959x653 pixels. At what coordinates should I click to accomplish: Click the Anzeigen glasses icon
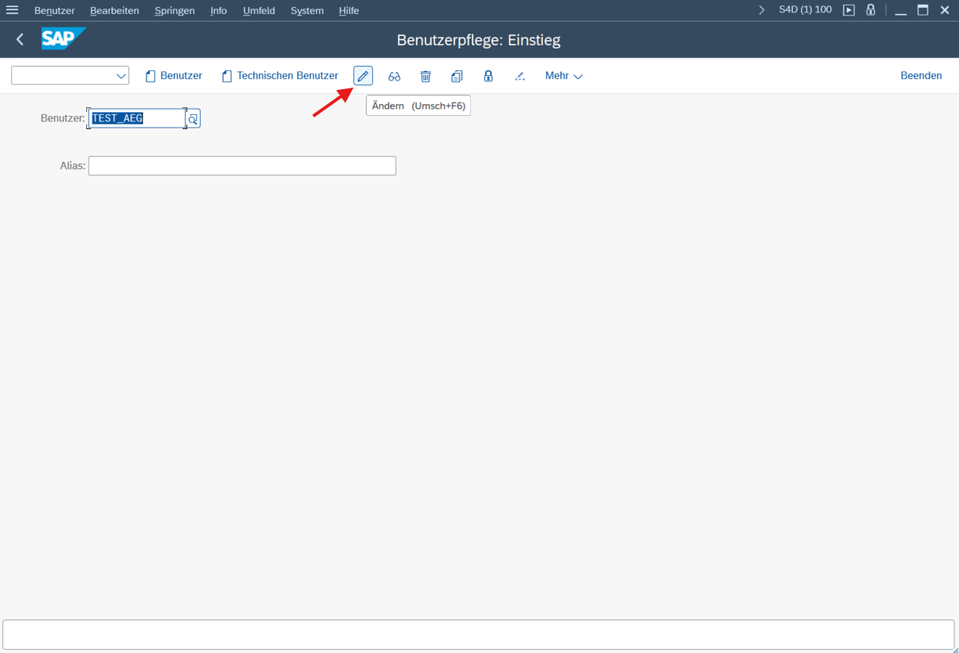pos(394,76)
